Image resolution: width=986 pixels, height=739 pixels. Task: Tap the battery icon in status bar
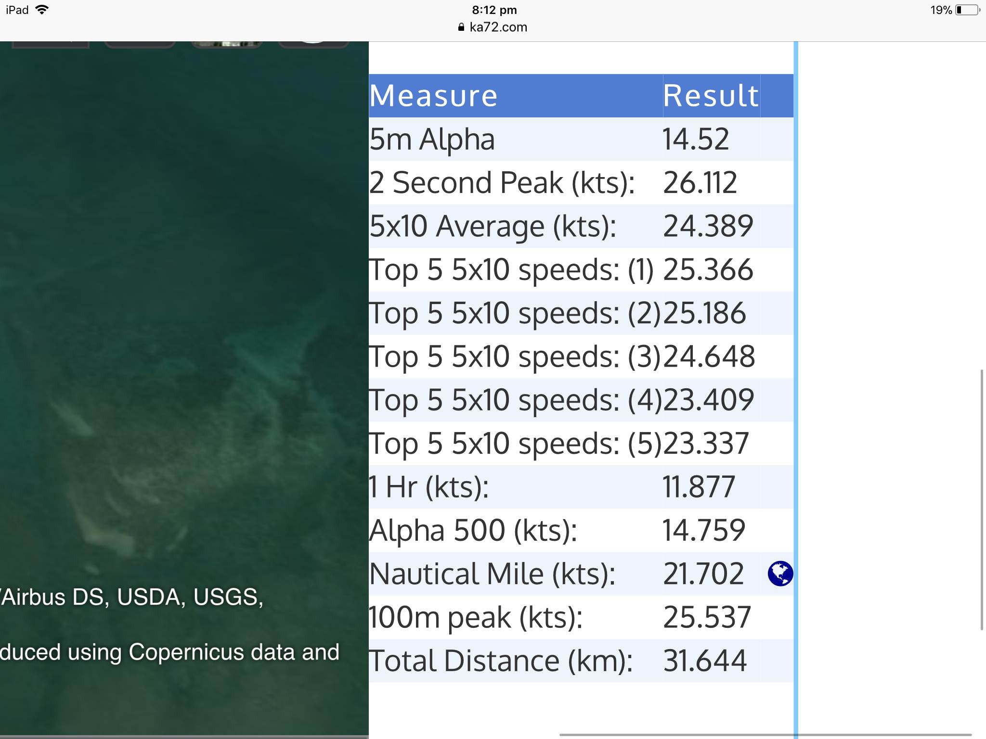pyautogui.click(x=967, y=10)
